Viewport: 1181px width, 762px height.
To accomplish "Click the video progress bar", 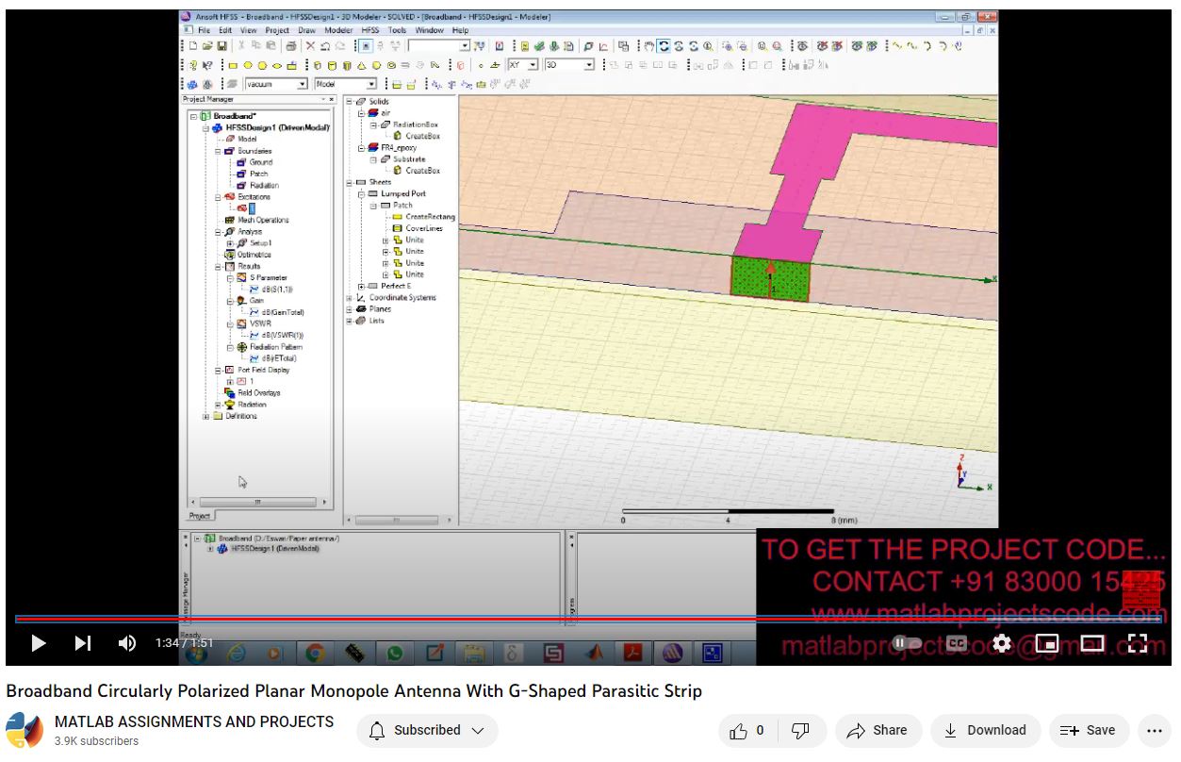I will (x=590, y=619).
